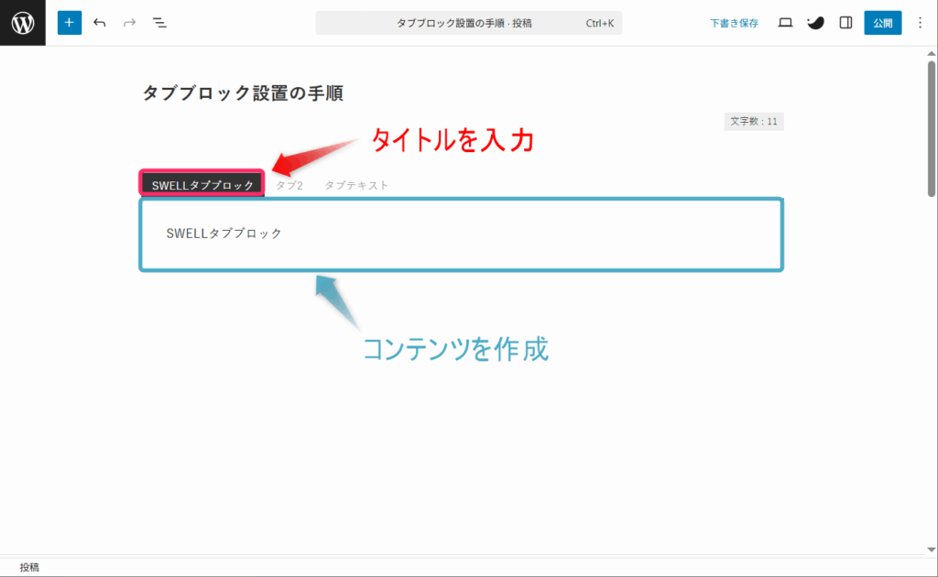Redo the last undone edit
The width and height of the screenshot is (938, 577).
coord(129,23)
